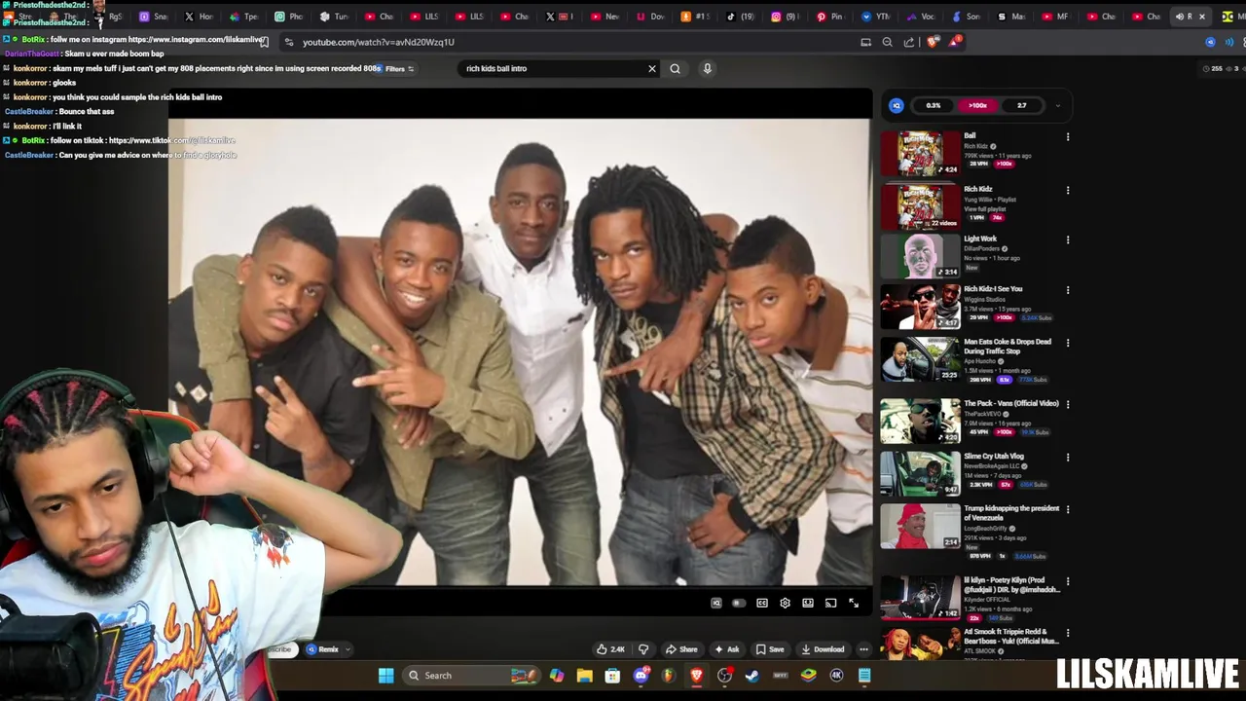The width and height of the screenshot is (1246, 701).
Task: Open the Ask button below video
Action: pos(727,649)
